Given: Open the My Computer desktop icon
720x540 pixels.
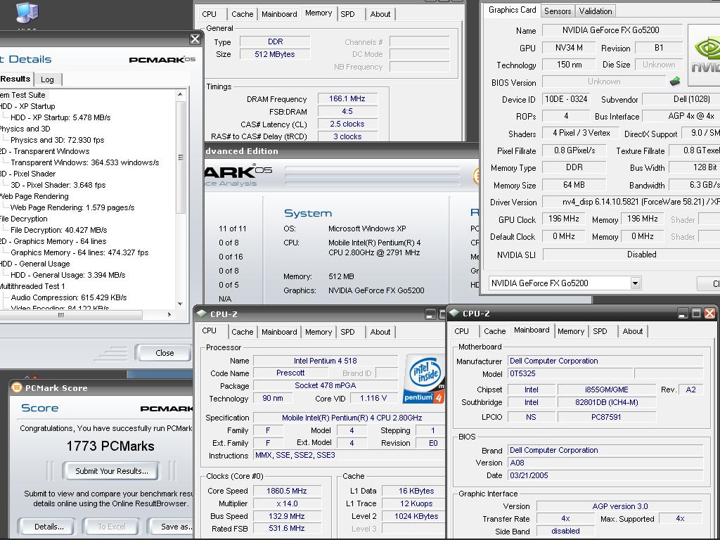Looking at the screenshot, I should pos(27,12).
